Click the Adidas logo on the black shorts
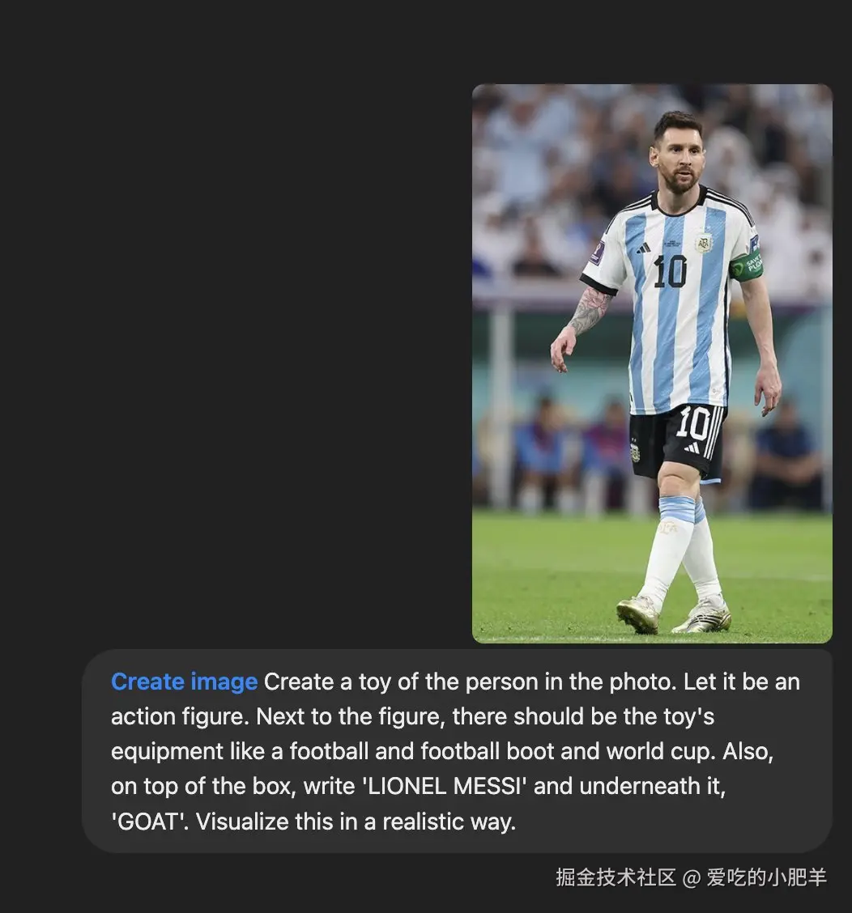The image size is (852, 913). (692, 447)
